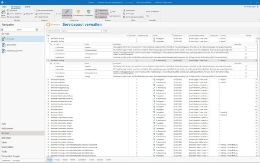260x163 pixels.
Task: Click Neue Version erzeugen in ribbon
Action: pyautogui.click(x=45, y=10)
